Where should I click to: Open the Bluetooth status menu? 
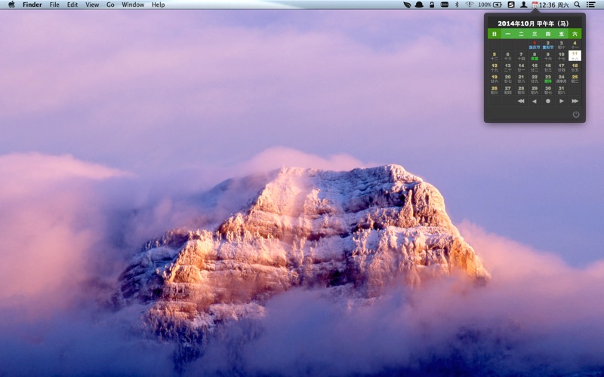457,5
